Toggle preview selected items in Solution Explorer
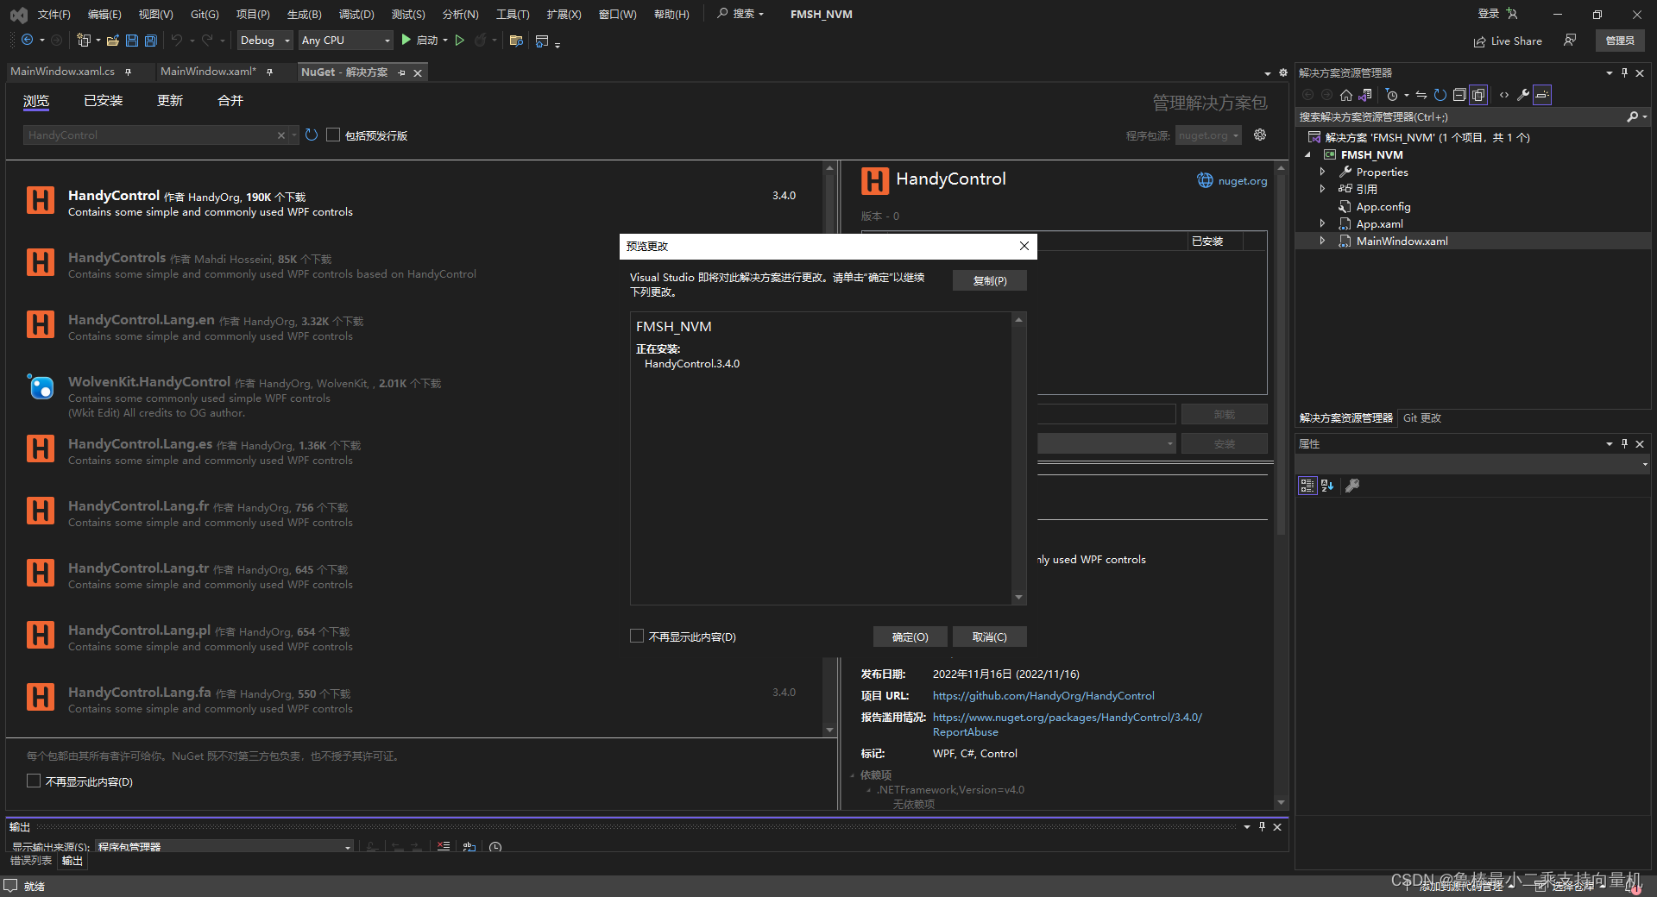Viewport: 1657px width, 897px height. (1542, 95)
